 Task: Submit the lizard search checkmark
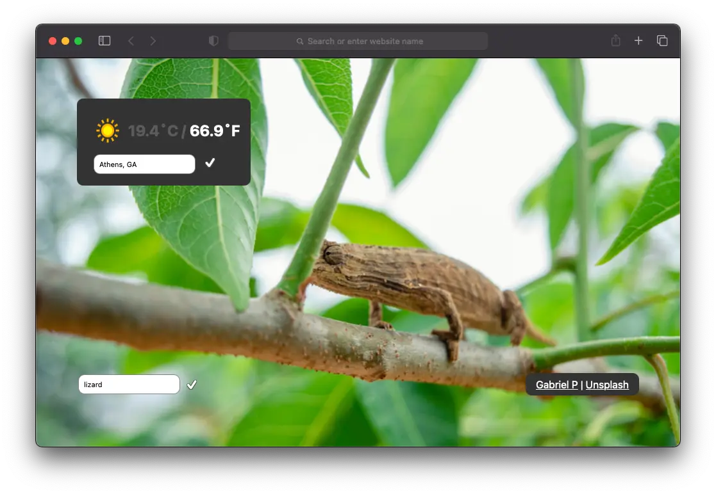pos(192,385)
